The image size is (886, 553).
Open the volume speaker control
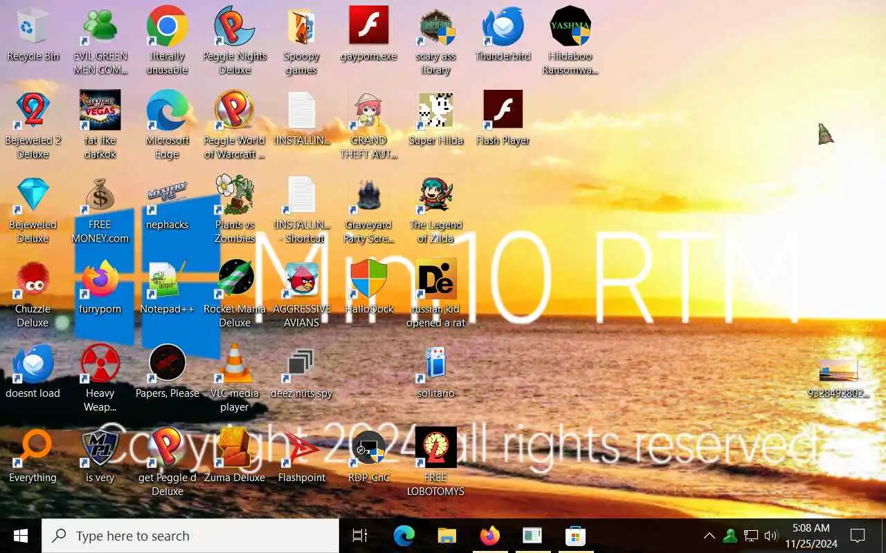[770, 536]
